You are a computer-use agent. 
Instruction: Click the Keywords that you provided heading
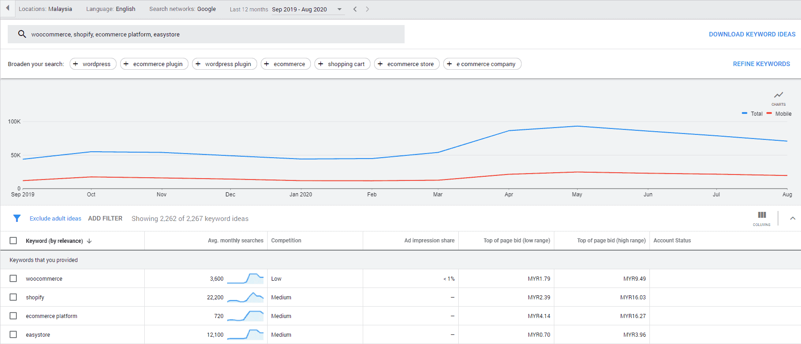44,260
